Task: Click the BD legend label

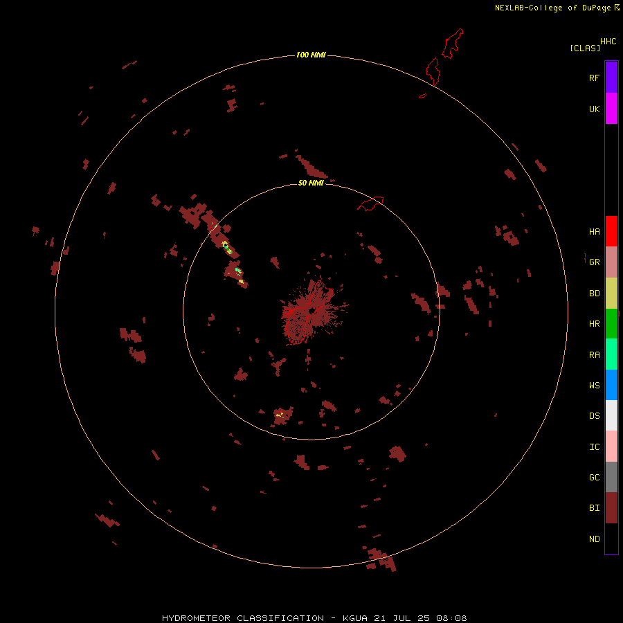Action: (594, 294)
